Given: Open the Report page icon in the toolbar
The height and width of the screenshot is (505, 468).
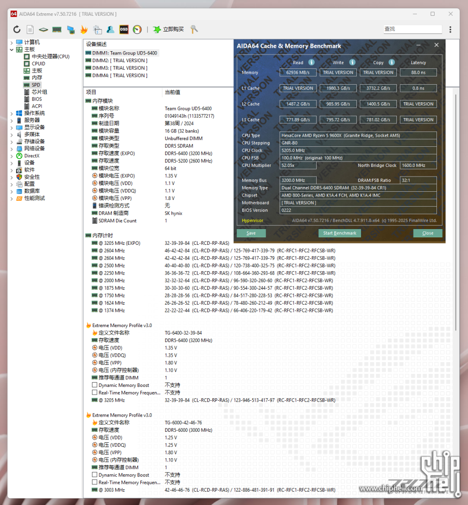Looking at the screenshot, I should [30, 30].
